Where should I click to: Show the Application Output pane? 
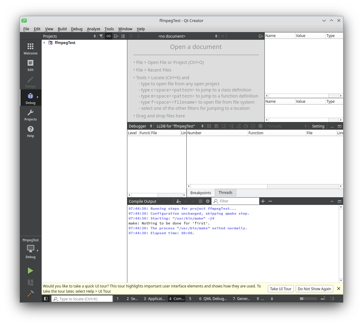point(154,299)
